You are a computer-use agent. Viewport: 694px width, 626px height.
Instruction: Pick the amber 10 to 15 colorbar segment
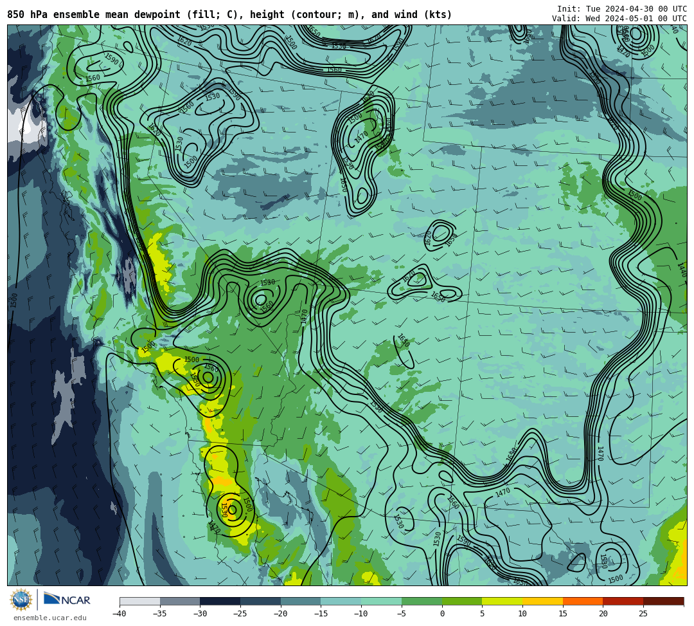[x=542, y=601]
